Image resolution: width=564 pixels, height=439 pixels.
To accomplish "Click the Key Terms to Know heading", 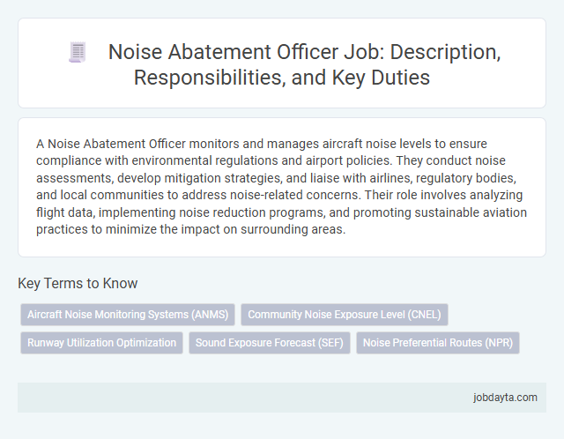I will coord(78,283).
